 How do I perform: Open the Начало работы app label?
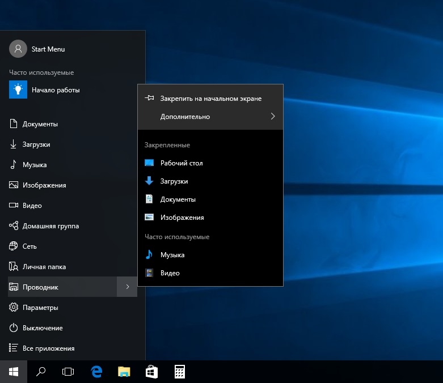(56, 90)
